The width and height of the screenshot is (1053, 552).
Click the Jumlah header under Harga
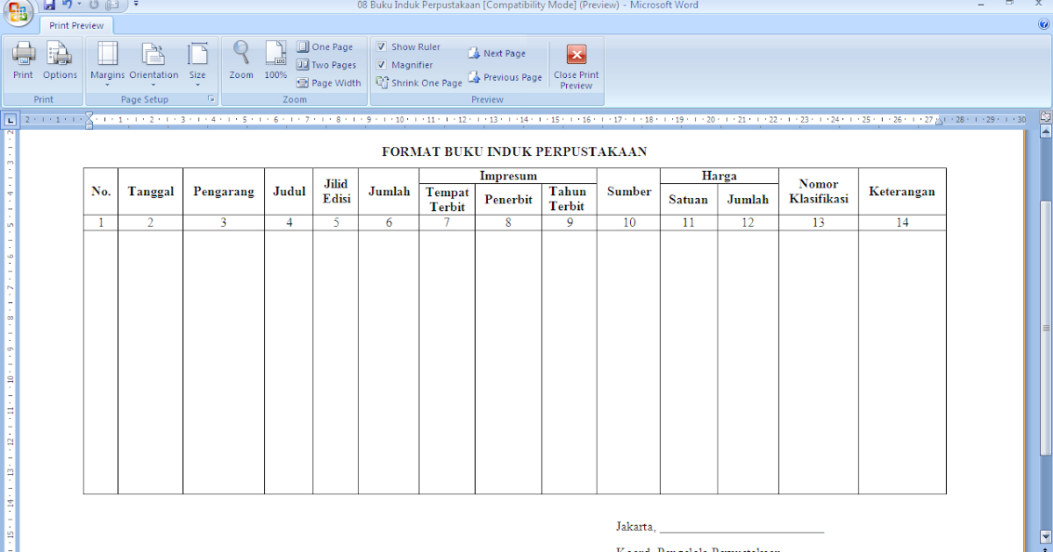tap(749, 199)
